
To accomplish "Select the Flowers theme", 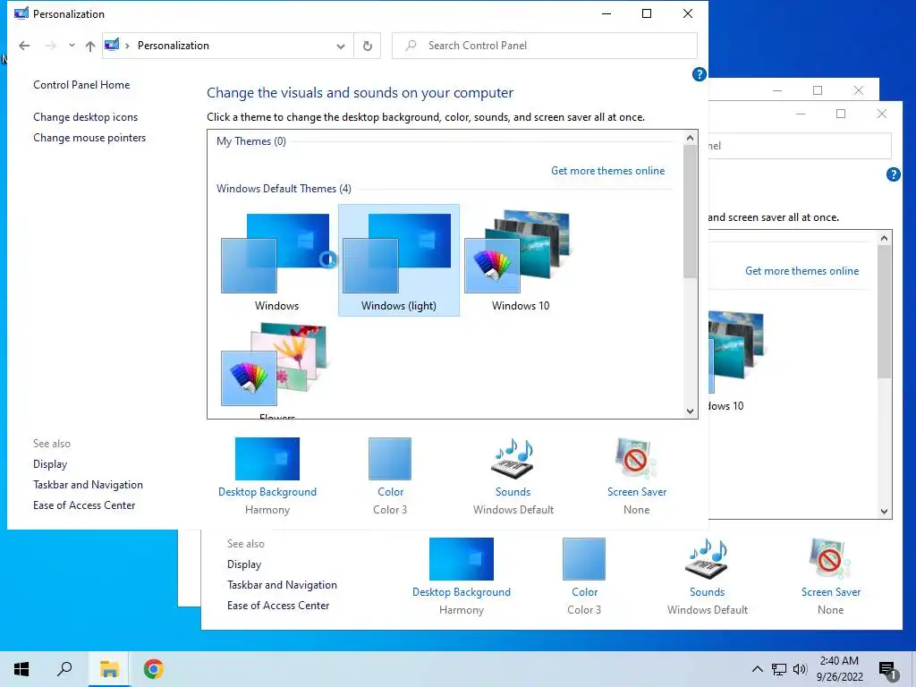I will point(277,369).
